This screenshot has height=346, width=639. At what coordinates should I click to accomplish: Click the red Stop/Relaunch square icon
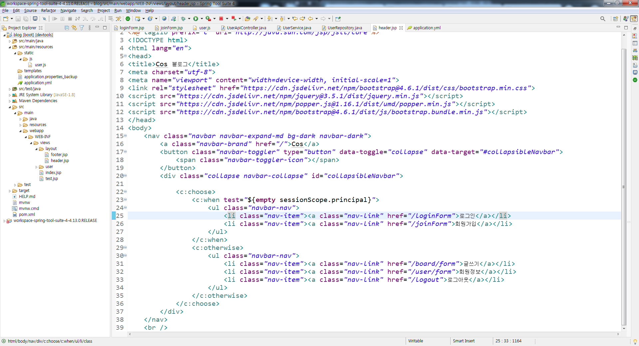pyautogui.click(x=221, y=19)
